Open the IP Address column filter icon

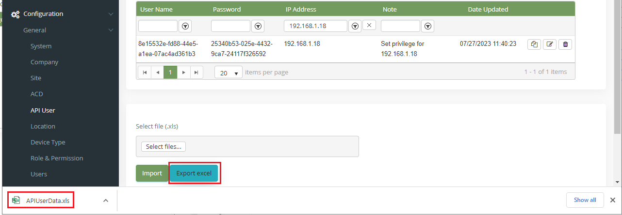[355, 26]
